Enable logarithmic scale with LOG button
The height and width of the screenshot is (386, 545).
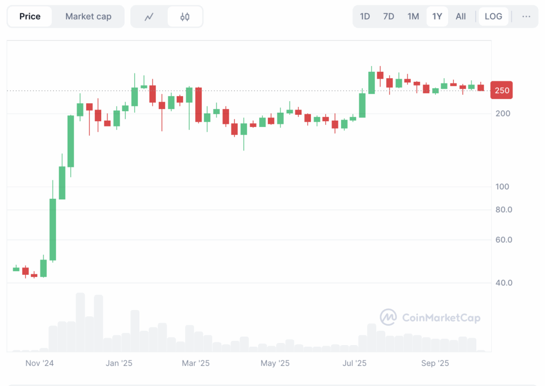[x=493, y=16]
